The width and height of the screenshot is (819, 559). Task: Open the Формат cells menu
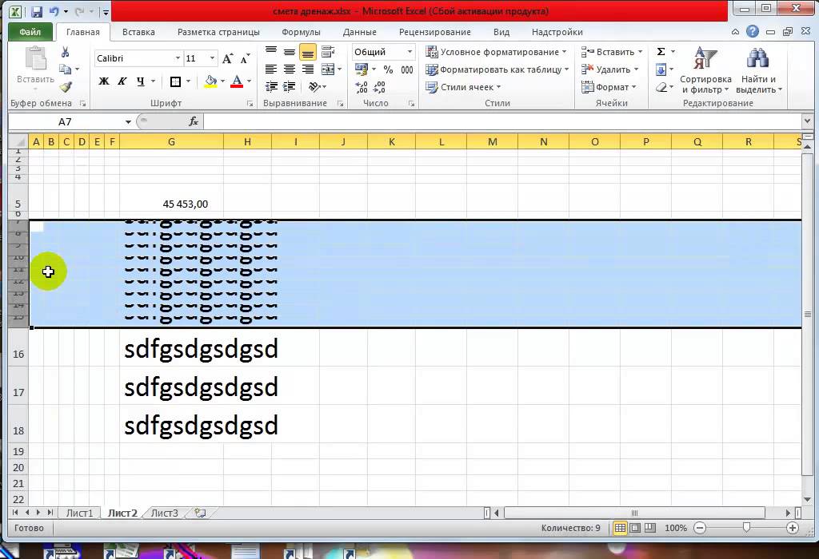tap(609, 87)
